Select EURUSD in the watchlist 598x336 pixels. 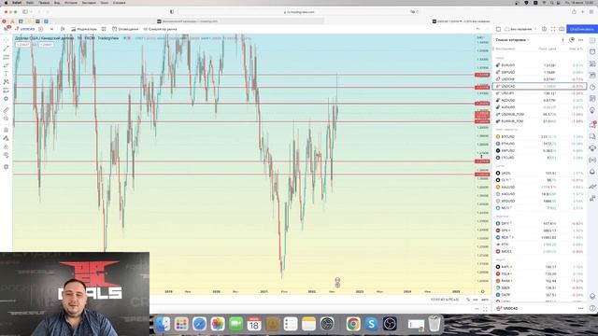(x=539, y=65)
